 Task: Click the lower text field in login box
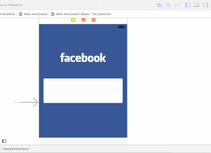tap(83, 97)
